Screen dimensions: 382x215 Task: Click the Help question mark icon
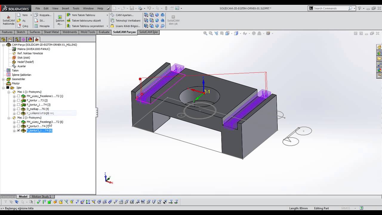360,8
